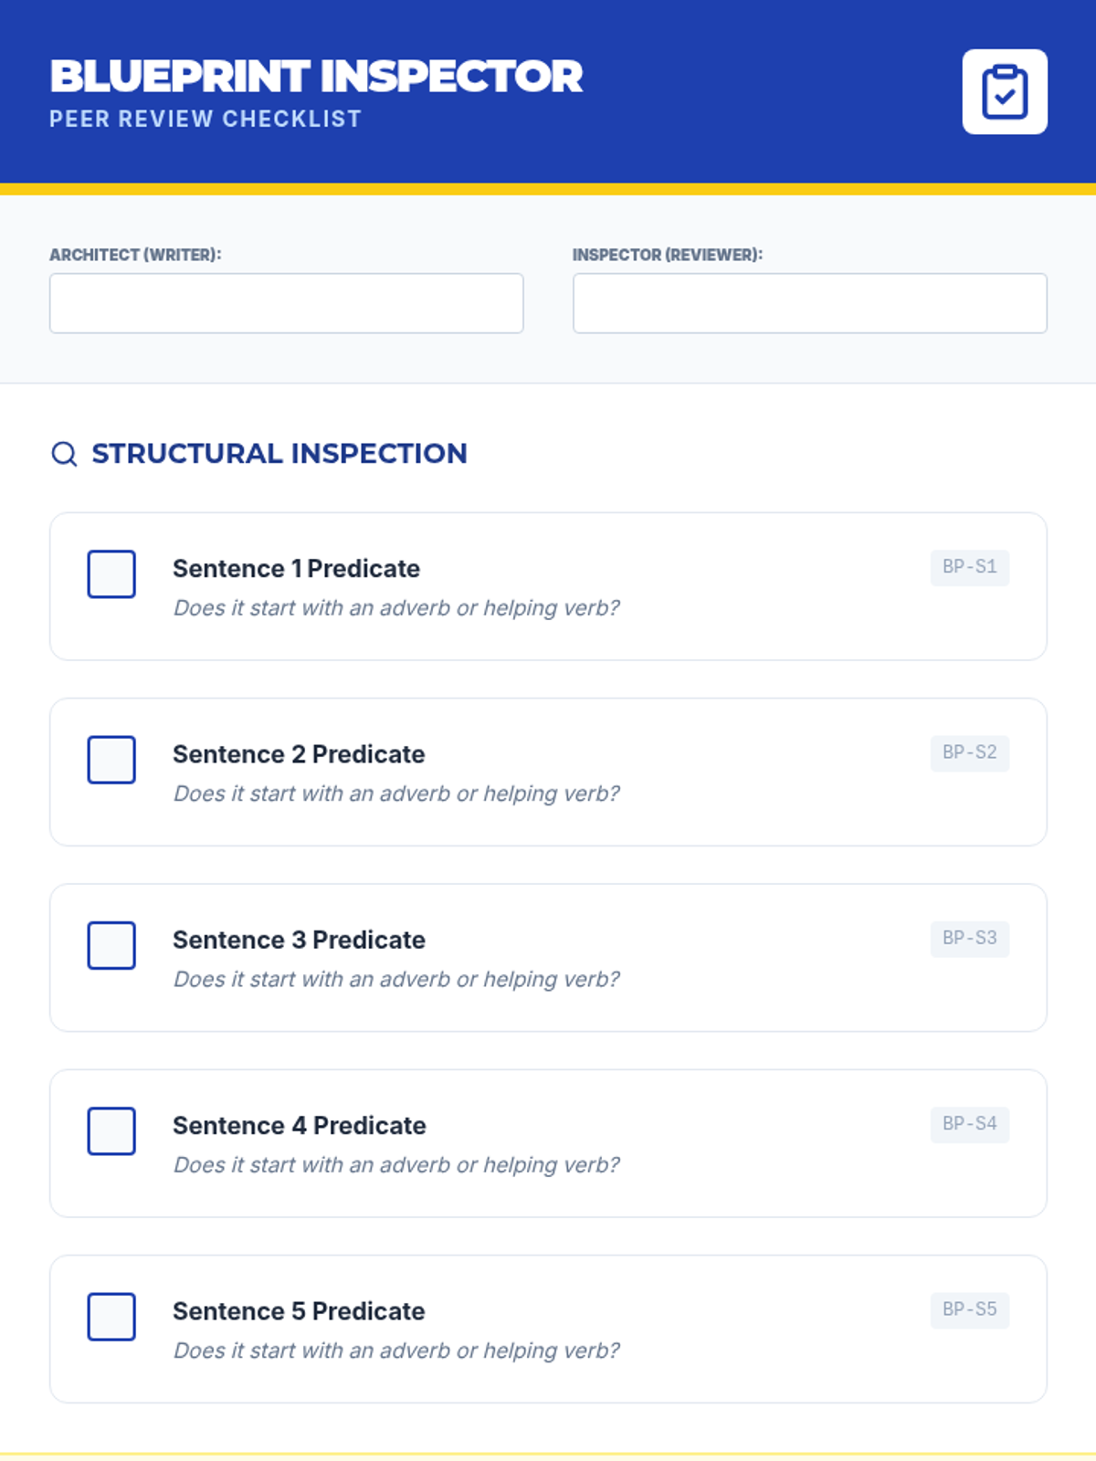Click the Sentence 5 Predicate label
This screenshot has height=1461, width=1096.
299,1311
